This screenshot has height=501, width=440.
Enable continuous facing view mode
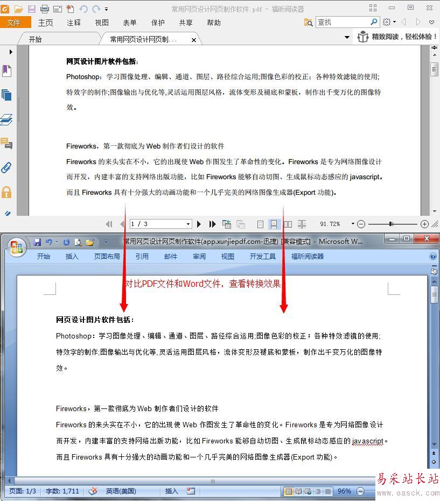coord(302,224)
